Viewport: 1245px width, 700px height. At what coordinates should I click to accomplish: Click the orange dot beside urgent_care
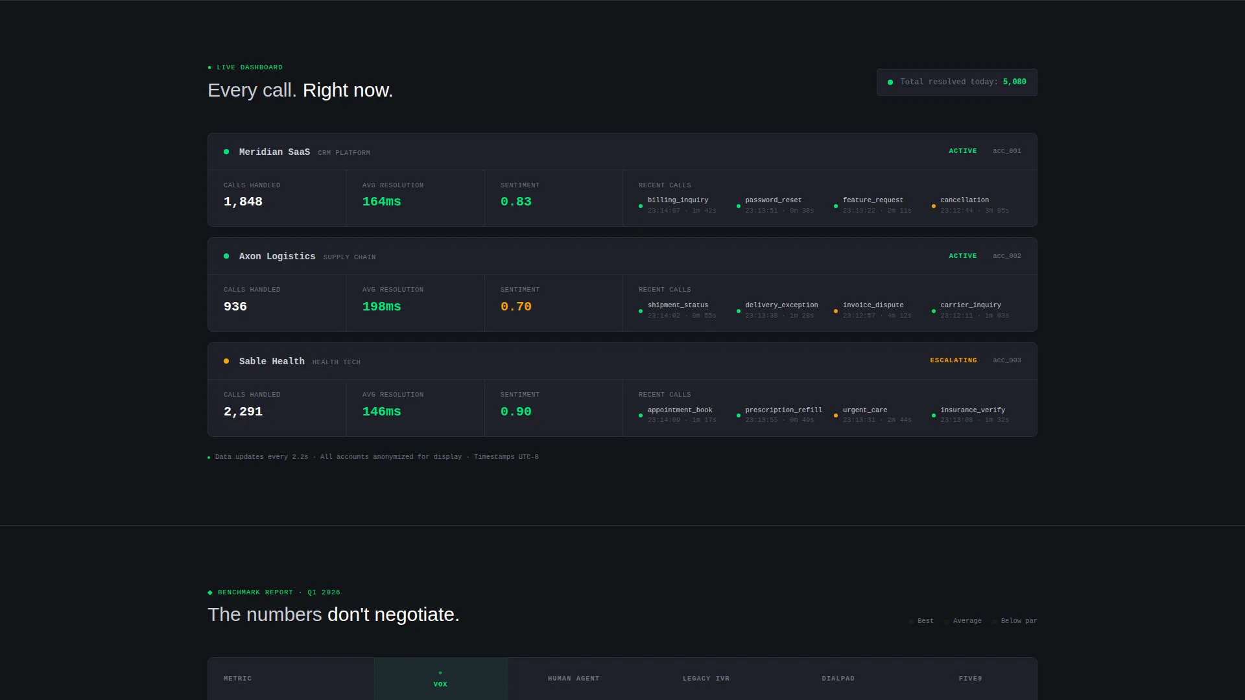pyautogui.click(x=836, y=415)
